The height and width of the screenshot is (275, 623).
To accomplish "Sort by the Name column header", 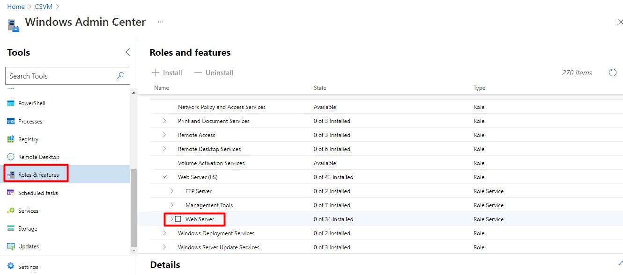I will (x=162, y=88).
